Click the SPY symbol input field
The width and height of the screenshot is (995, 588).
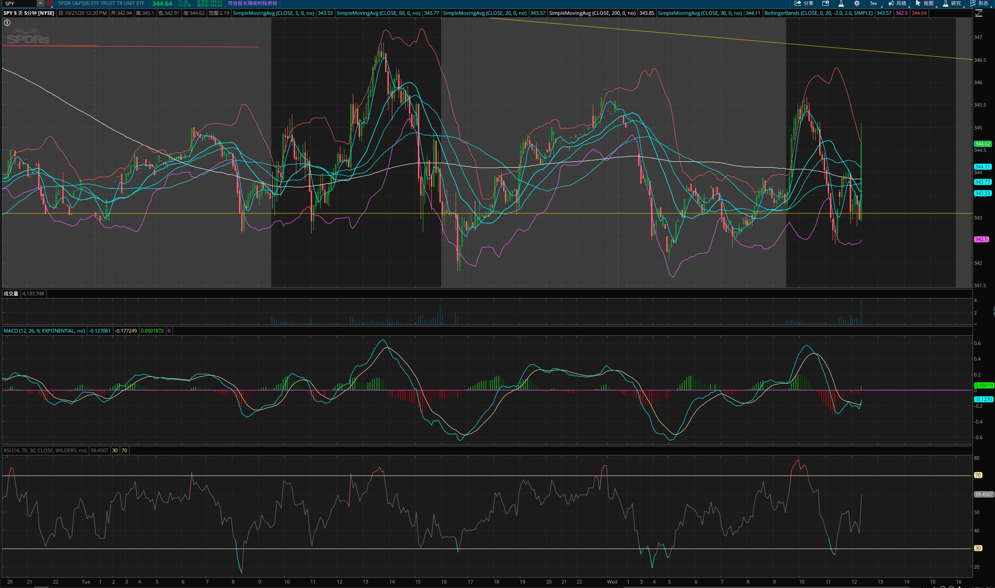(x=19, y=4)
